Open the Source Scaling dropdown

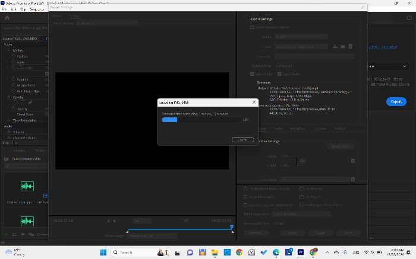point(107,23)
